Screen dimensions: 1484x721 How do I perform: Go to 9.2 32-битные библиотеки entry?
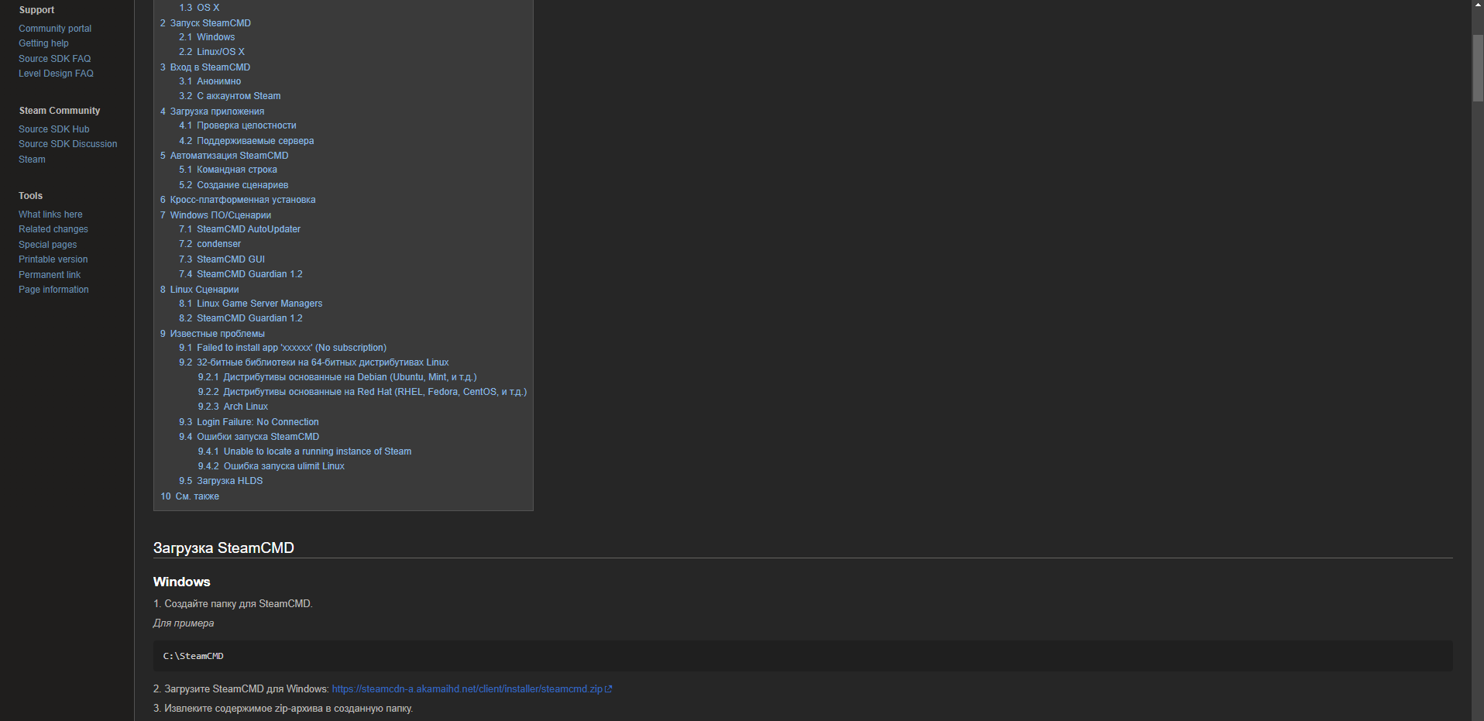point(314,362)
